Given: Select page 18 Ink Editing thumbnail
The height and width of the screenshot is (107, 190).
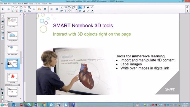Looking at the screenshot, I should click(12, 21).
